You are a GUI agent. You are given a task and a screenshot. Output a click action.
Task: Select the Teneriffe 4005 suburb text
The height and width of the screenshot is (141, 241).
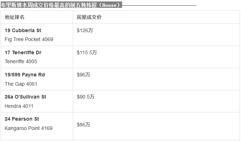click(x=21, y=61)
